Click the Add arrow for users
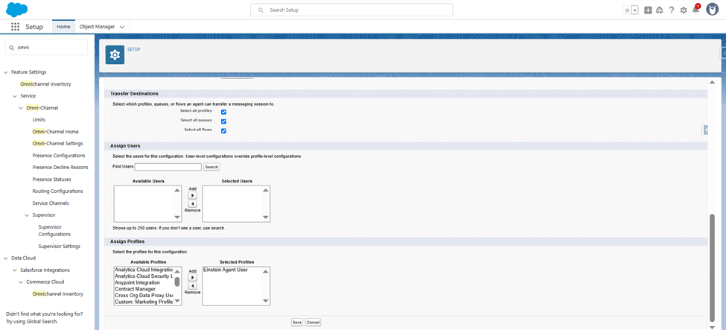The image size is (726, 330). pos(193,196)
